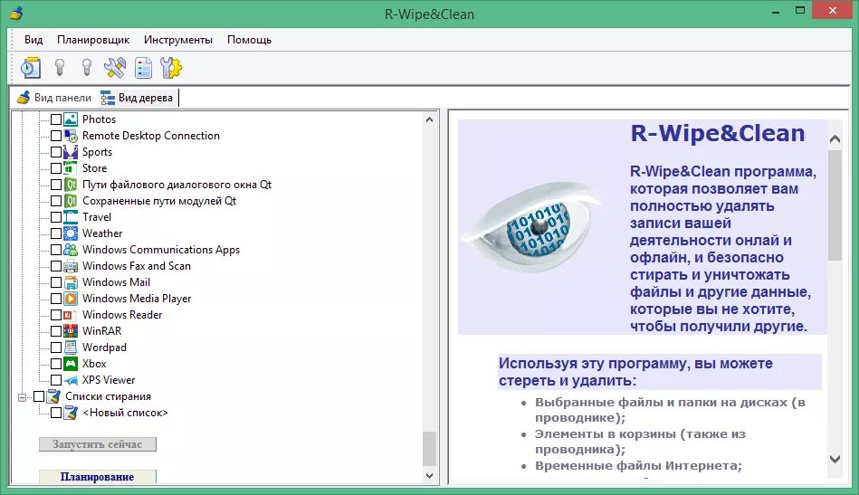Check the Списки стирания checkbox
The image size is (859, 495).
pos(39,396)
